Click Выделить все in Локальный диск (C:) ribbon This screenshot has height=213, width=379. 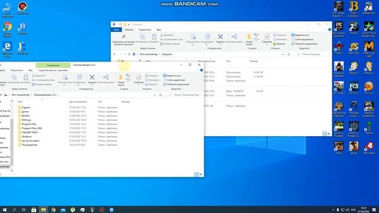click(172, 76)
